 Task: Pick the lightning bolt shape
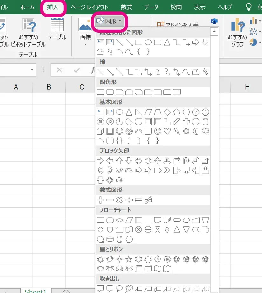click(x=177, y=131)
